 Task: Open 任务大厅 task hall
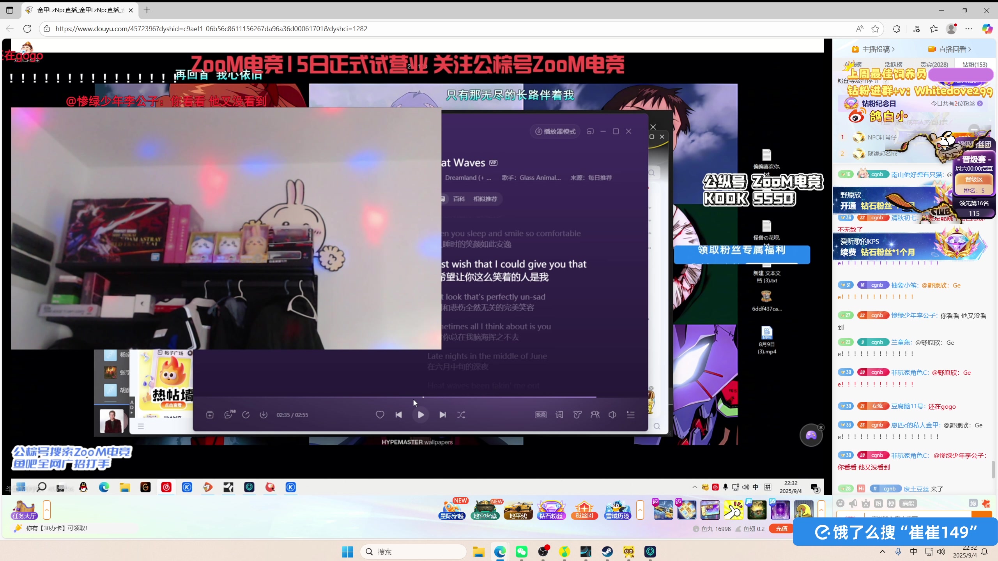(x=24, y=510)
